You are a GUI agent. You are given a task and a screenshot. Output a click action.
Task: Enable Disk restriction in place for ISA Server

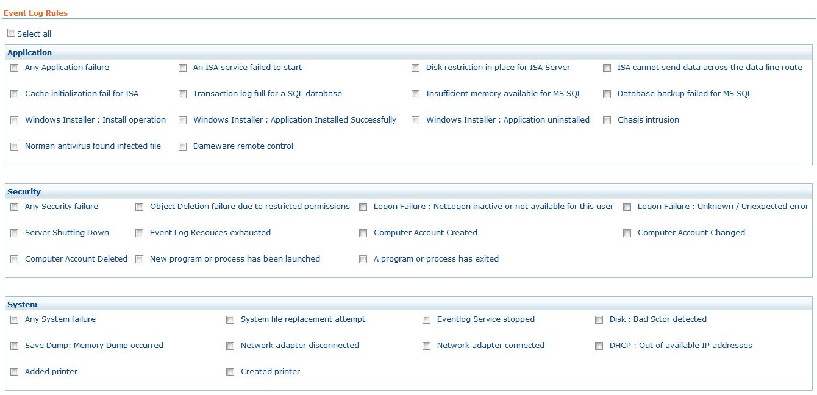pyautogui.click(x=416, y=68)
